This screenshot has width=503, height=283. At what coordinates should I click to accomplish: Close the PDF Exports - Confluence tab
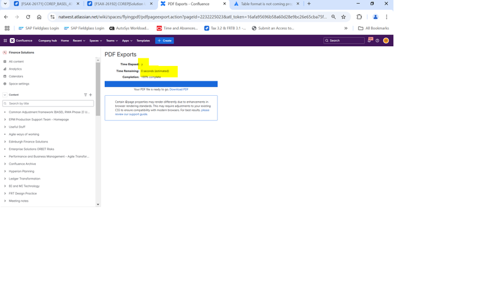tap(225, 4)
